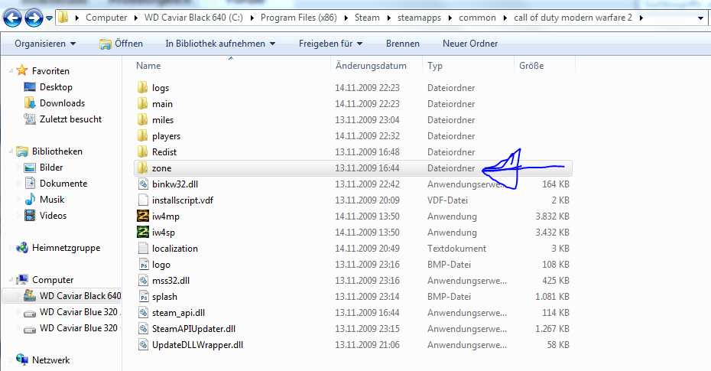Click the 3.832 KB size of iw4mp
Screen dimensions: 711x371
pyautogui.click(x=552, y=216)
